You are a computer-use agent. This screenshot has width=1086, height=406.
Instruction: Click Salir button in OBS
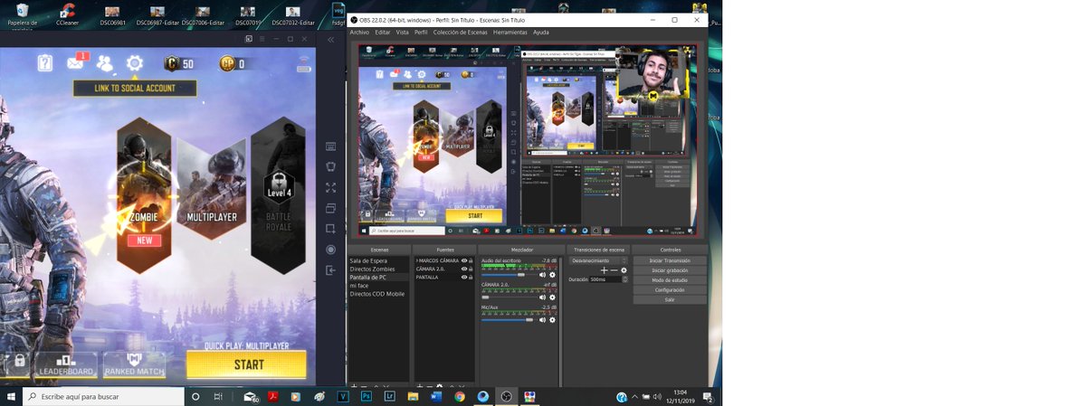click(670, 299)
